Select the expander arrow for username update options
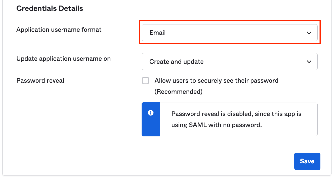This screenshot has width=335, height=179. click(x=309, y=62)
